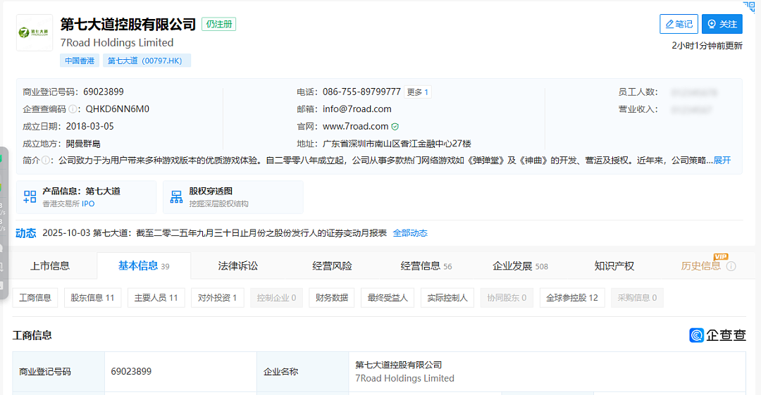Click the email info@7road.com
Screen dimensions: 761x395
357,109
